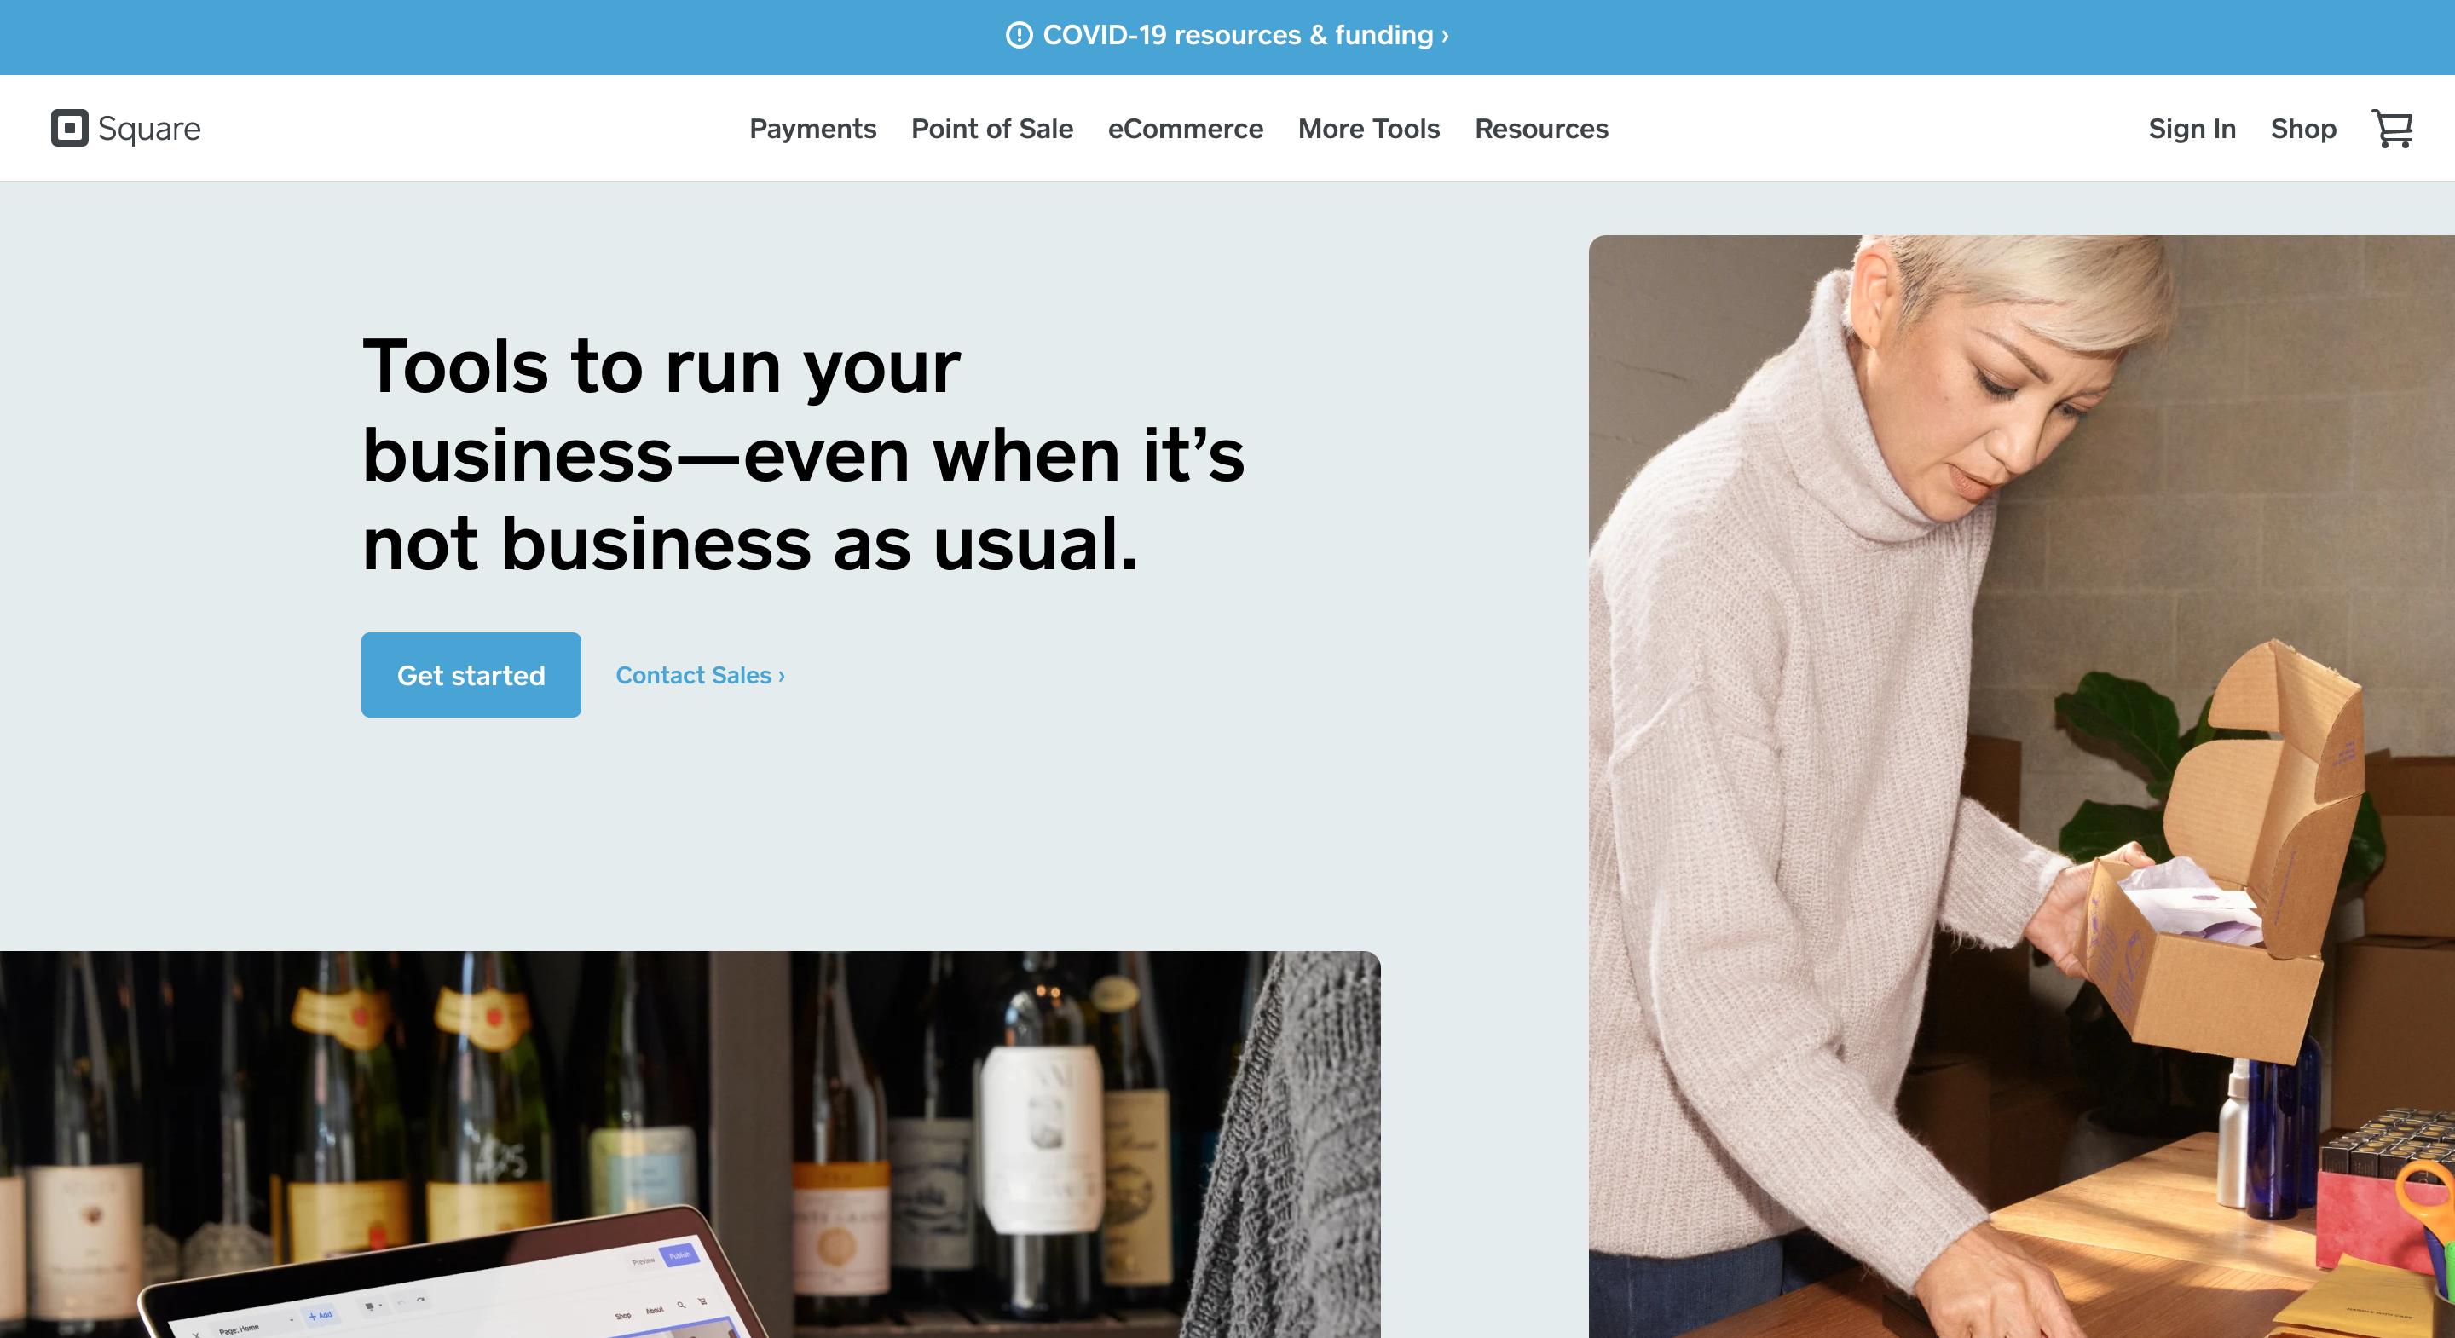The image size is (2455, 1338).
Task: Select Point of Sale in navigation
Action: coord(992,129)
